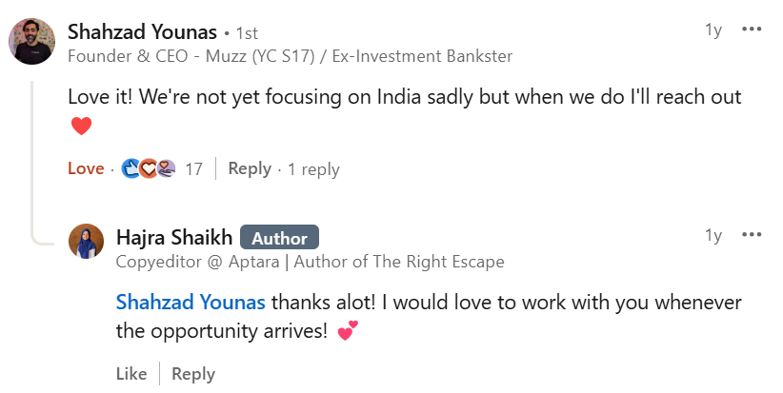Click the blue Shahzad Younas mention
Screen dimensions: 783x393
pos(191,303)
